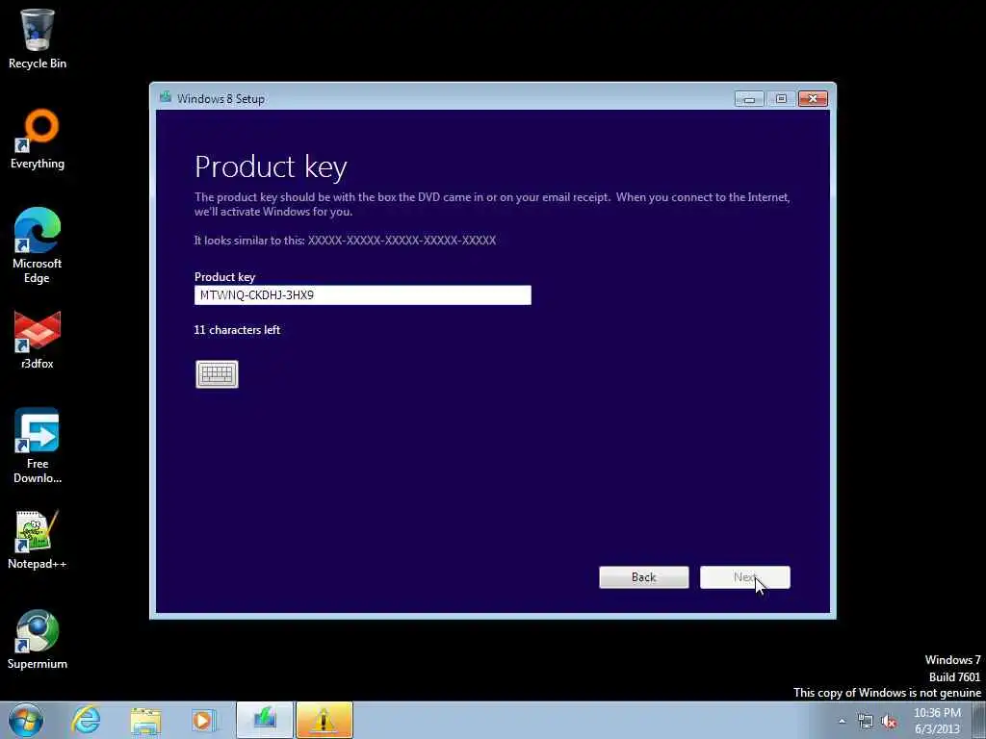Launch Notepad++ from the desktop
This screenshot has height=739, width=986.
point(38,539)
